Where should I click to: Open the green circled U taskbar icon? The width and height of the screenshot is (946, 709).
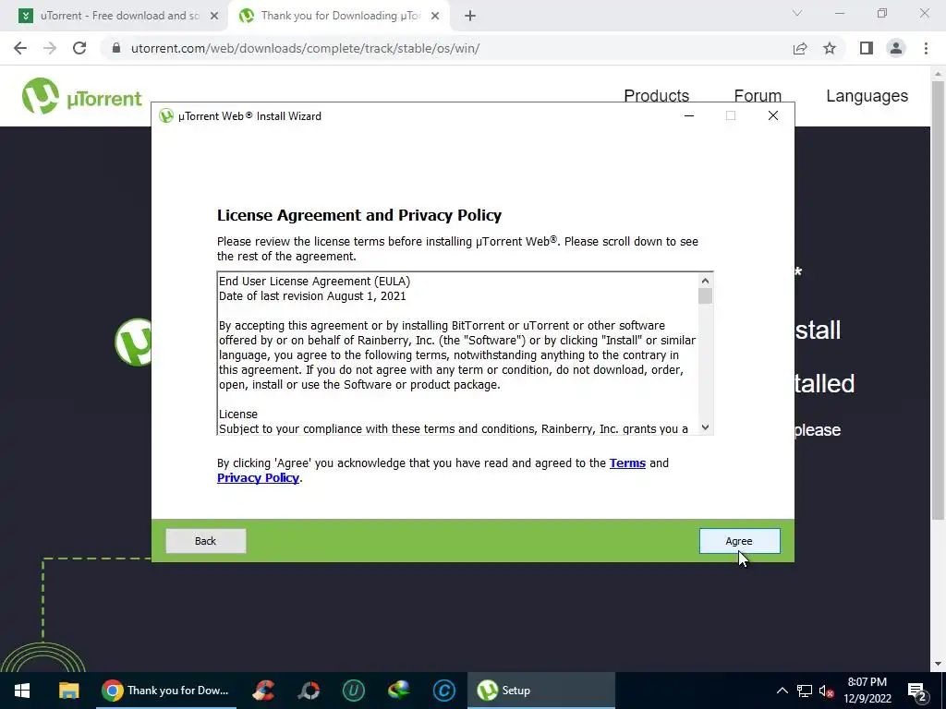(354, 691)
